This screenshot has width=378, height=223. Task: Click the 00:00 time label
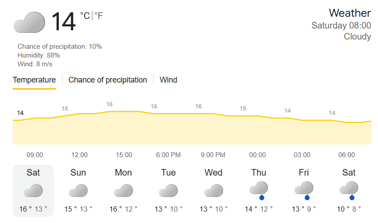[x=257, y=155]
